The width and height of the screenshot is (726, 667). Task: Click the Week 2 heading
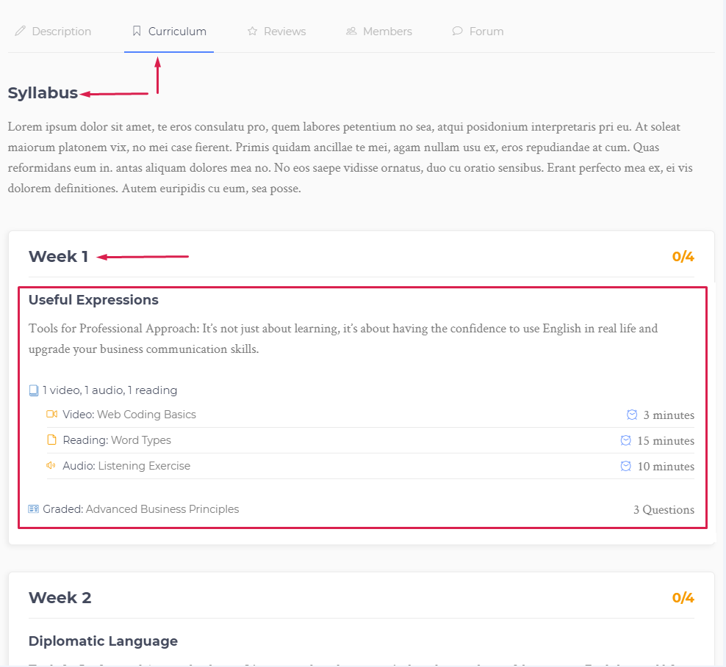click(x=60, y=598)
